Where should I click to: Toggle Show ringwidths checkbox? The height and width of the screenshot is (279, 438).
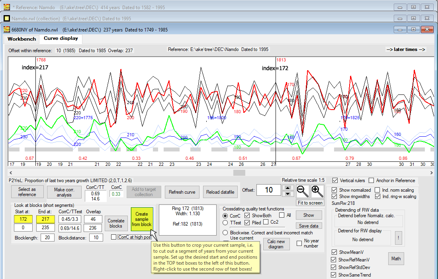pos(334,196)
